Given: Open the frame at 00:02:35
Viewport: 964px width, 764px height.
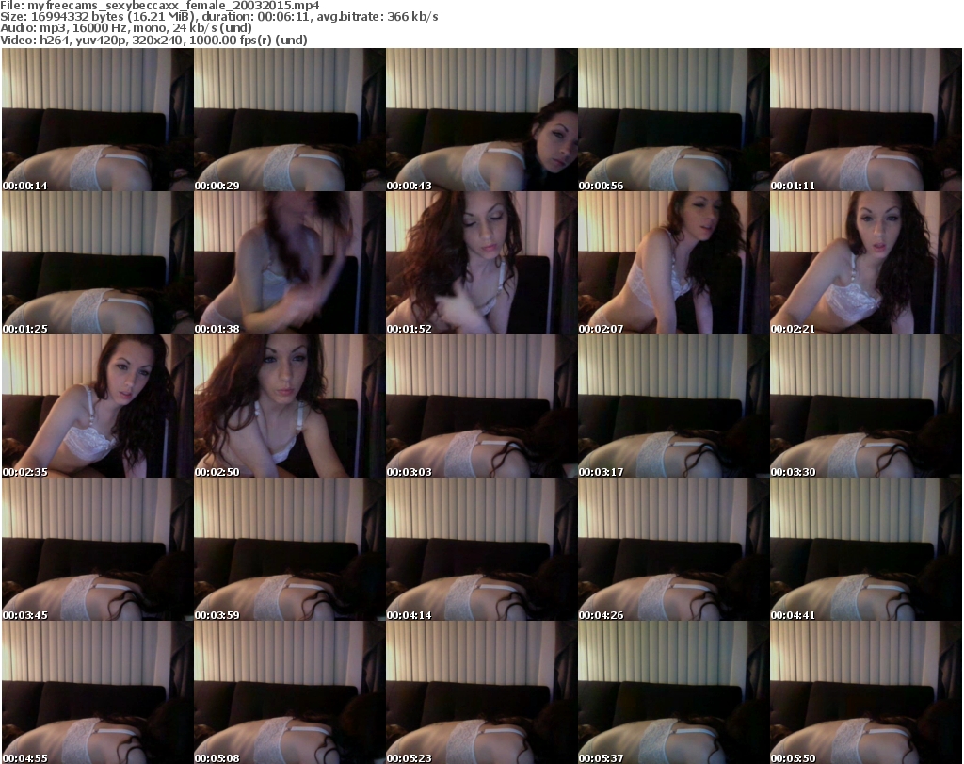Looking at the screenshot, I should [97, 406].
